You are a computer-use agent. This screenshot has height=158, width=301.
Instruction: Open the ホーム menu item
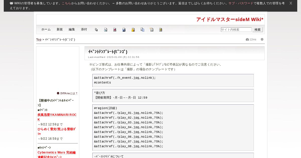(46, 29)
